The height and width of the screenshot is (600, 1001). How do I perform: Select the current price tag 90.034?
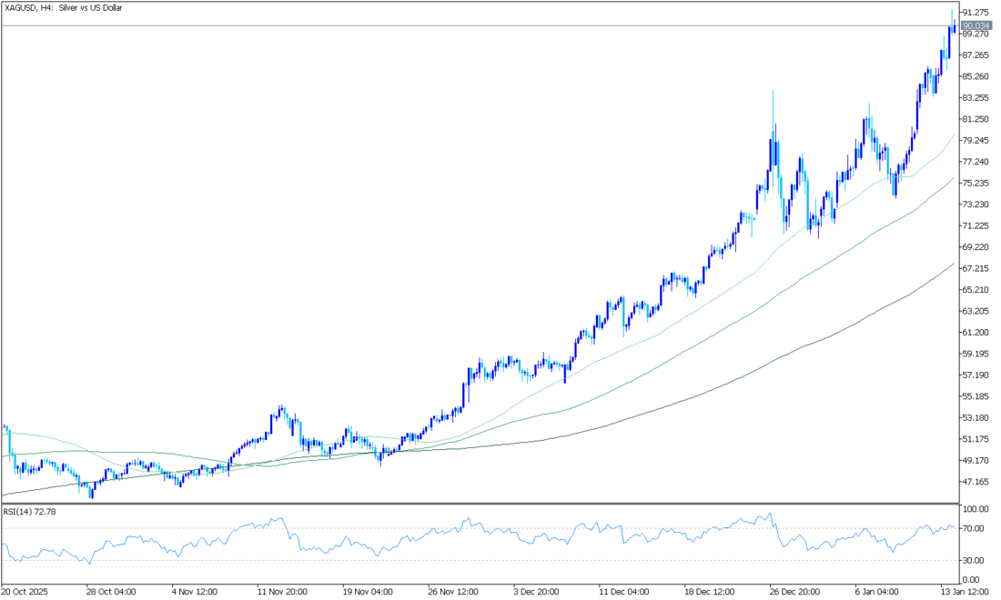tap(976, 25)
